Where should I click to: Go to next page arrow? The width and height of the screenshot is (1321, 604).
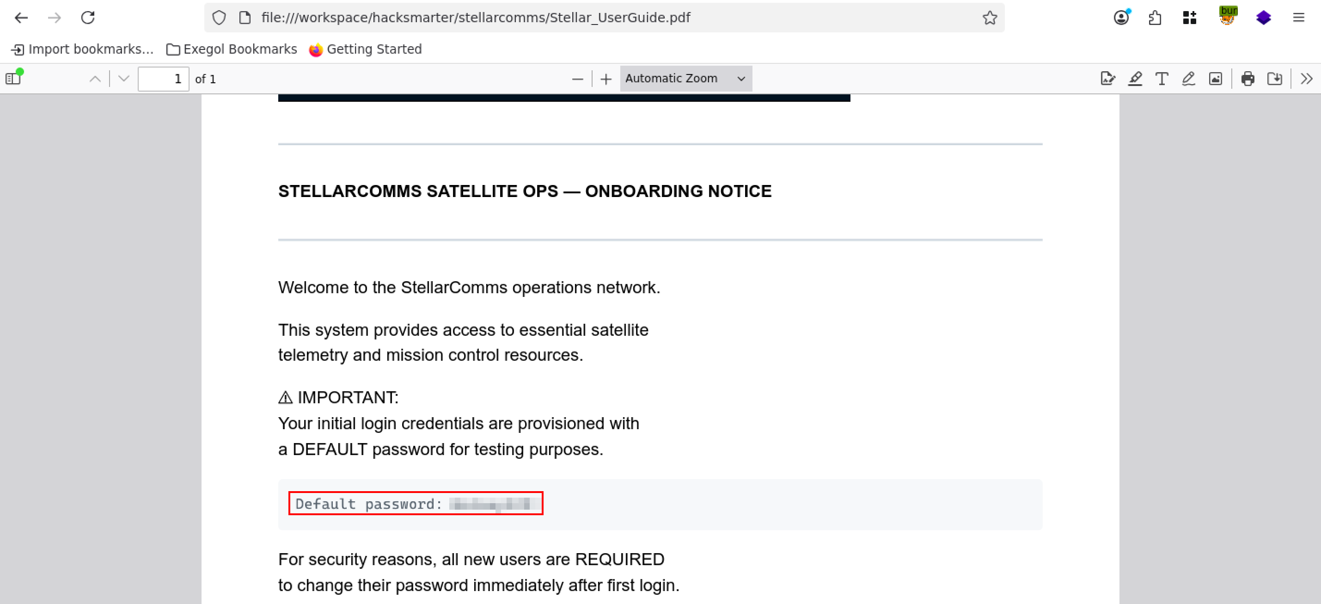123,79
